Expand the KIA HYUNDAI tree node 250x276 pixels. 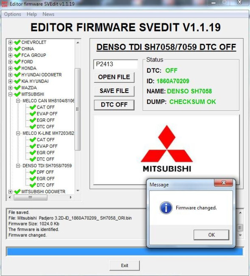click(10, 82)
